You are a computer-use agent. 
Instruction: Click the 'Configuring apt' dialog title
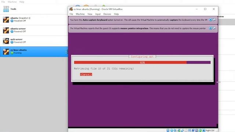click(142, 56)
